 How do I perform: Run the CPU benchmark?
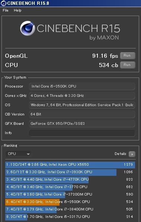(128, 65)
